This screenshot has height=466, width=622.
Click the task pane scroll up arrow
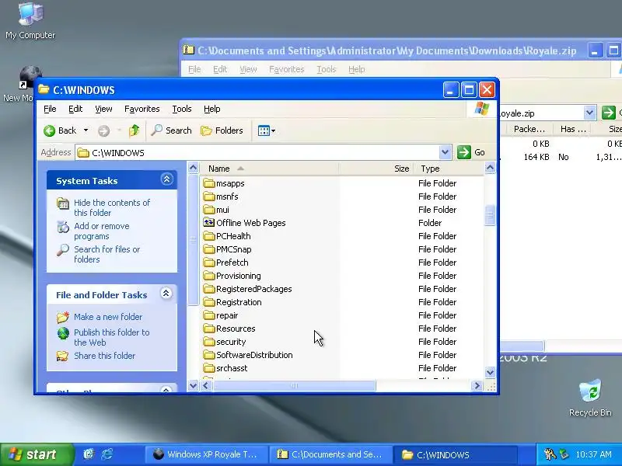point(193,168)
